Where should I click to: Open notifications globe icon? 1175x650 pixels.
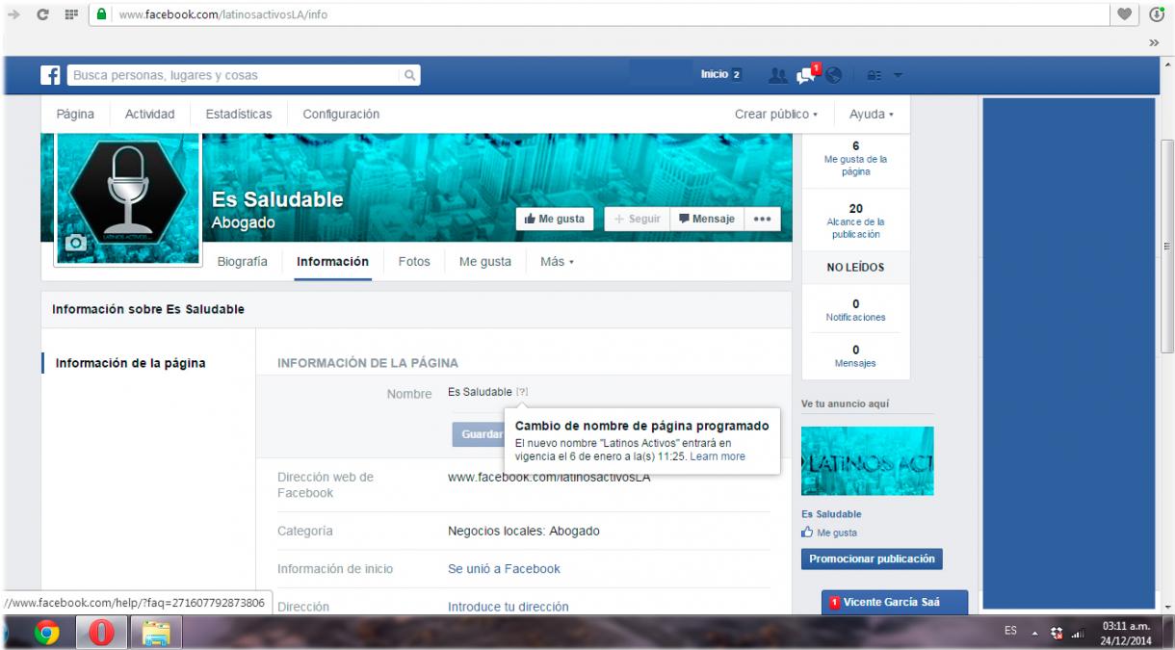[834, 75]
